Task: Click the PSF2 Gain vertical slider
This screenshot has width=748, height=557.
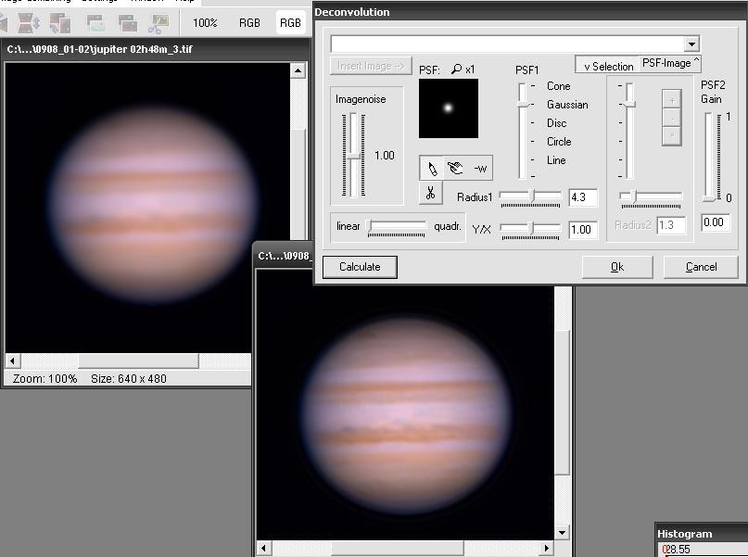Action: tap(709, 157)
